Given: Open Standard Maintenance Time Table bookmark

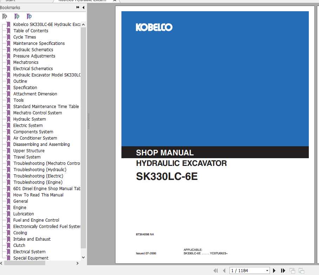Looking at the screenshot, I should (x=46, y=106).
